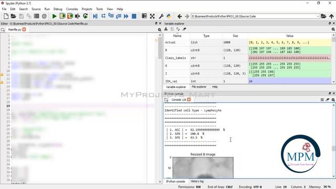Open the Debug menu
The height and width of the screenshot is (189, 336).
point(58,9)
